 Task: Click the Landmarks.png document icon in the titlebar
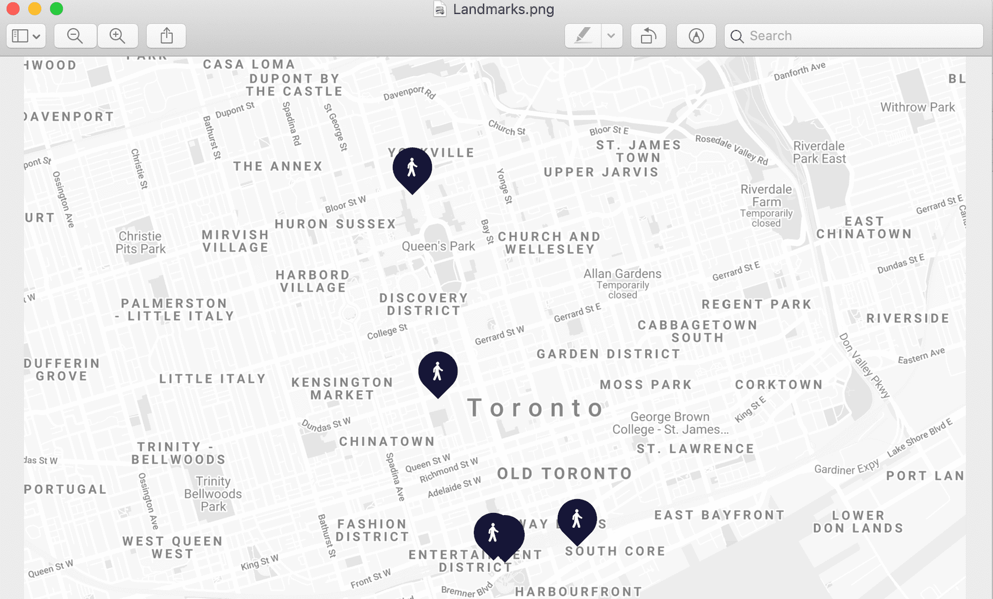[439, 9]
